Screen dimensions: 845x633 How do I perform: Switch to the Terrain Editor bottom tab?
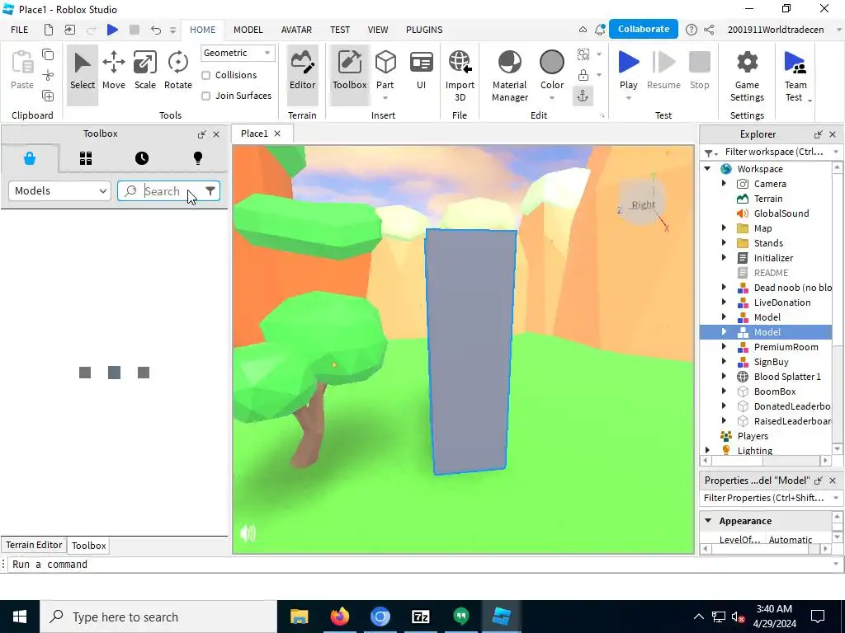(x=34, y=545)
